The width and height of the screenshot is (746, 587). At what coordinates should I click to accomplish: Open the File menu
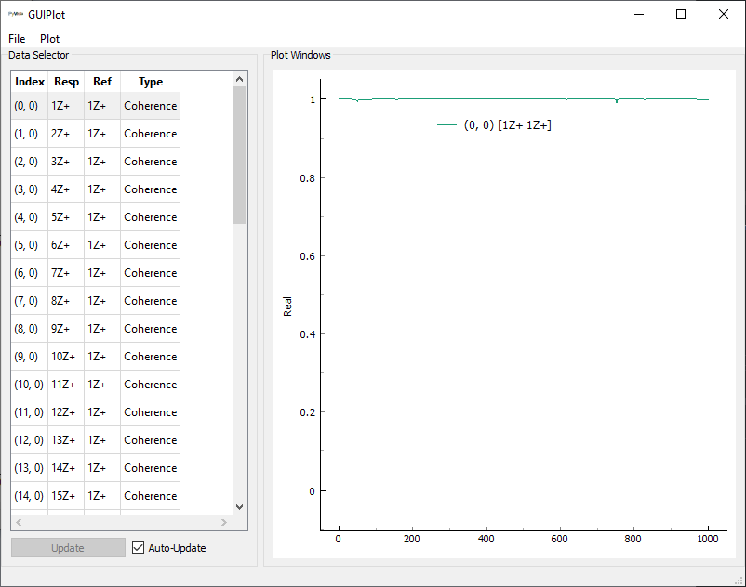tap(17, 39)
